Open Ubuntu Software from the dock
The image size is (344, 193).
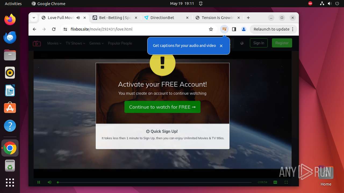coord(10,108)
